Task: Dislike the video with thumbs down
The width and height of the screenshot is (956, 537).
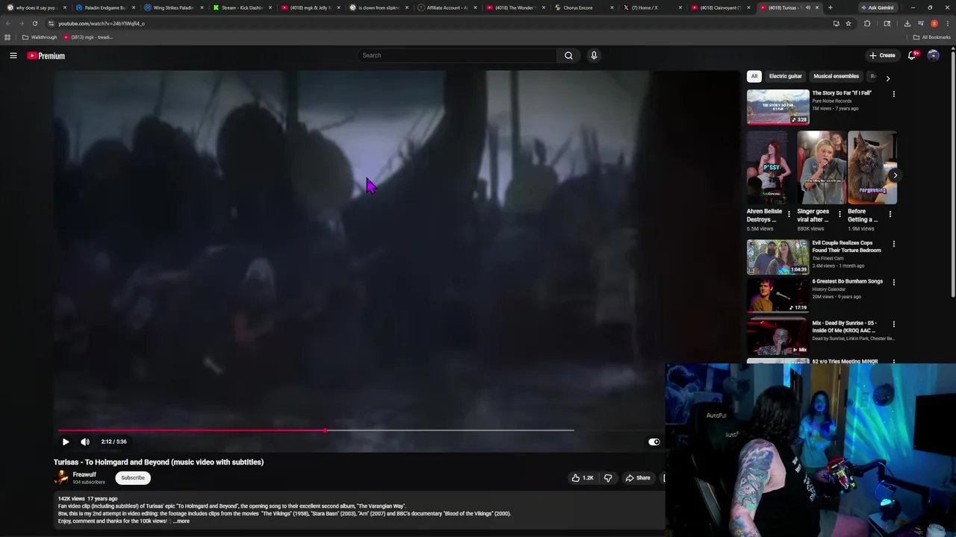Action: (608, 478)
